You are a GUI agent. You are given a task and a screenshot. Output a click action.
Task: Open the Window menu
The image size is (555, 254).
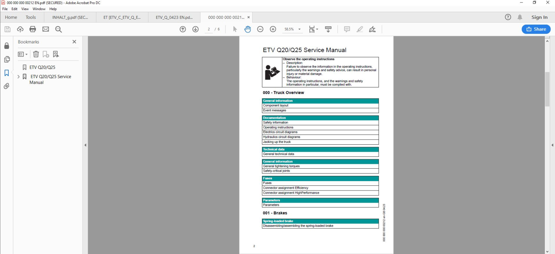click(39, 9)
